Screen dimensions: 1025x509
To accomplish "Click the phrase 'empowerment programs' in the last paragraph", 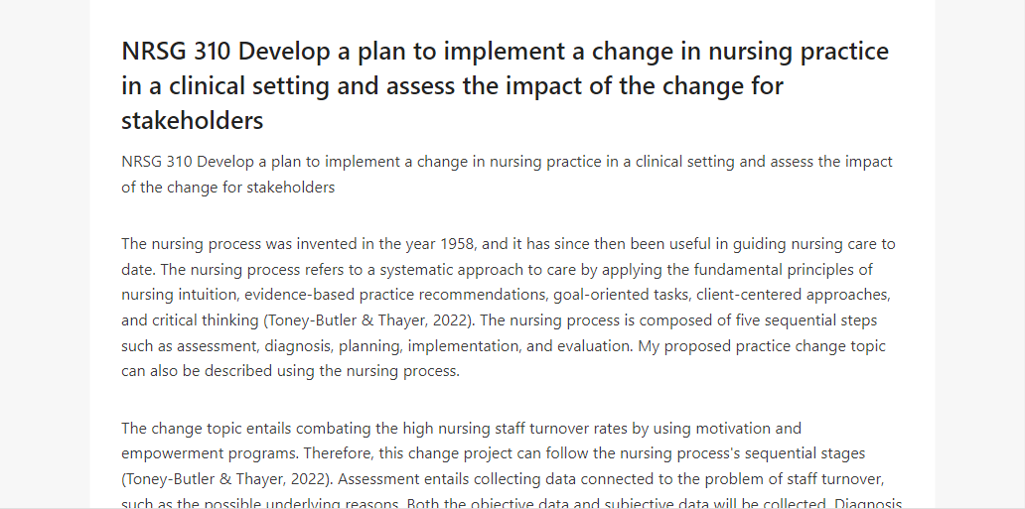I will click(x=210, y=453).
